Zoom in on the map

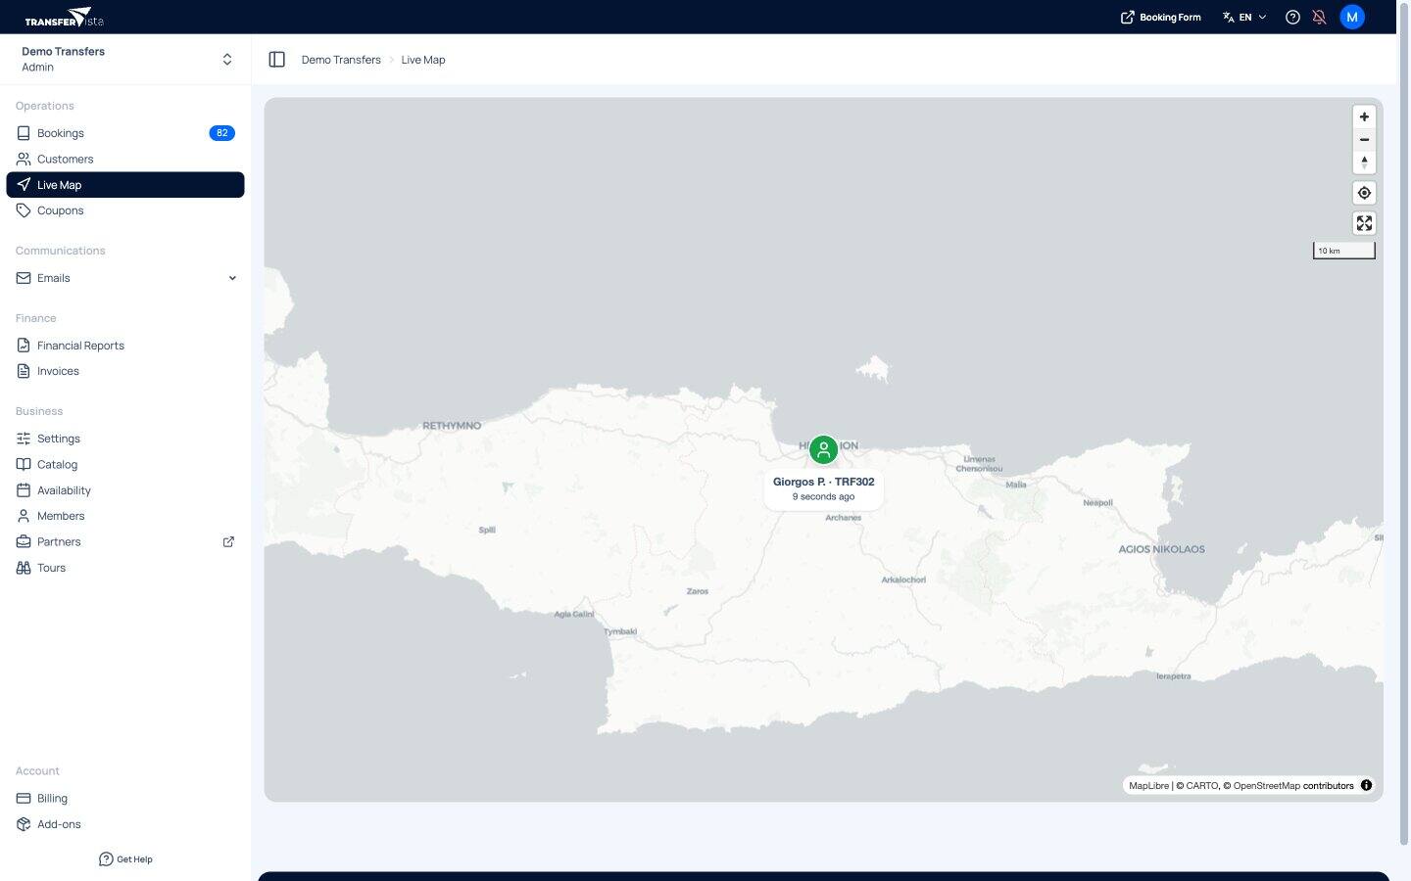pyautogui.click(x=1364, y=116)
